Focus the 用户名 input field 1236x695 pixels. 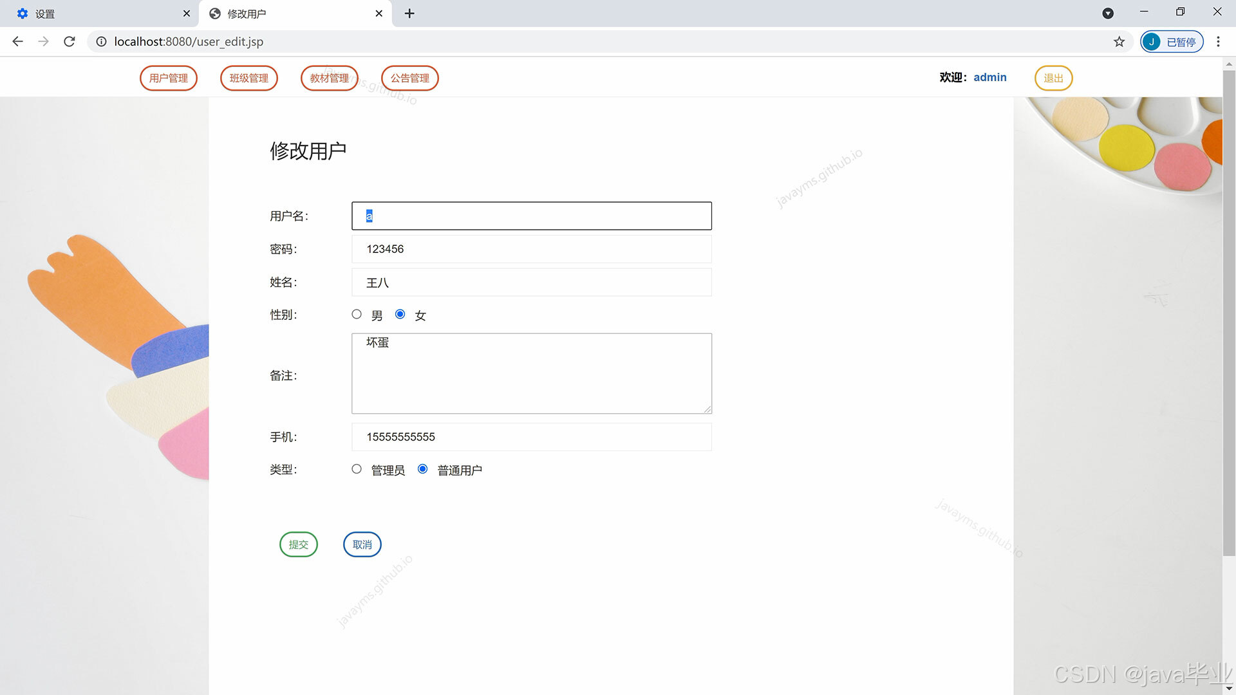(x=532, y=216)
